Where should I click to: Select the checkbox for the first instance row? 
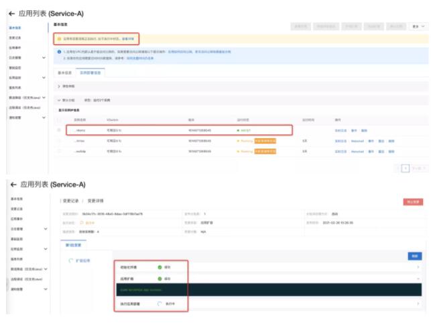59,130
